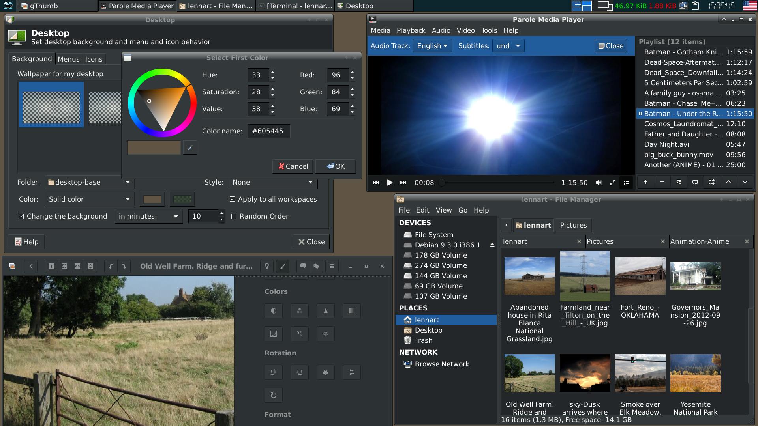Viewport: 758px width, 426px height.
Task: Uncheck Apply to all workspaces
Action: (x=233, y=199)
